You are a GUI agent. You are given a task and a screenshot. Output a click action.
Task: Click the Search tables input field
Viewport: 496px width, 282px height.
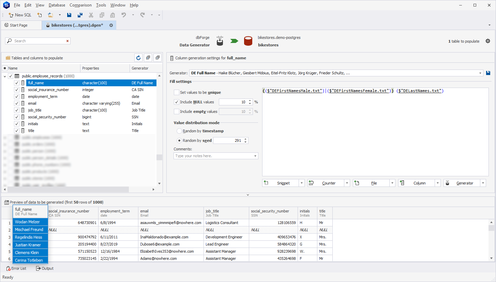pos(37,41)
